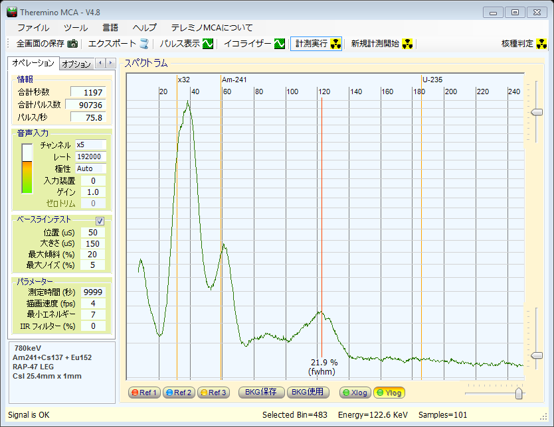Open the ツール menu
The width and height of the screenshot is (554, 427).
[76, 27]
